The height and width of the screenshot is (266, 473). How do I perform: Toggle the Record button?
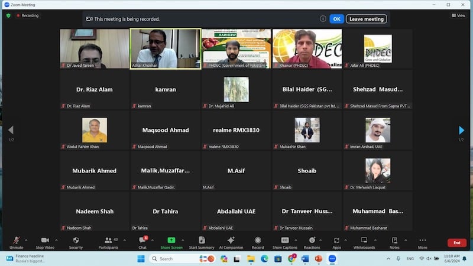click(258, 242)
